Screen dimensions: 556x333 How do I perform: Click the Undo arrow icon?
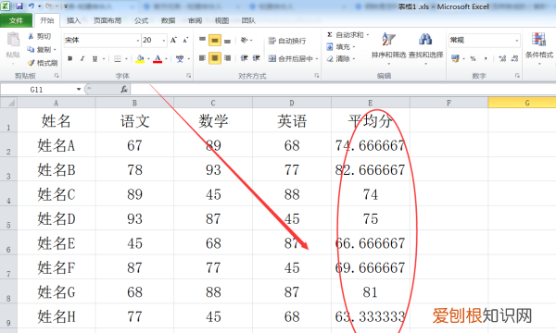(x=32, y=6)
